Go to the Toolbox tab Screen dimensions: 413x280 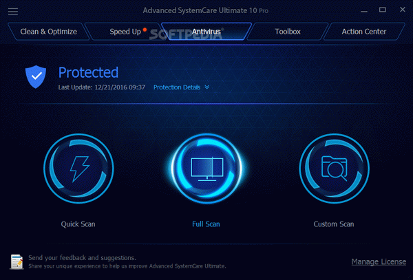click(x=288, y=32)
